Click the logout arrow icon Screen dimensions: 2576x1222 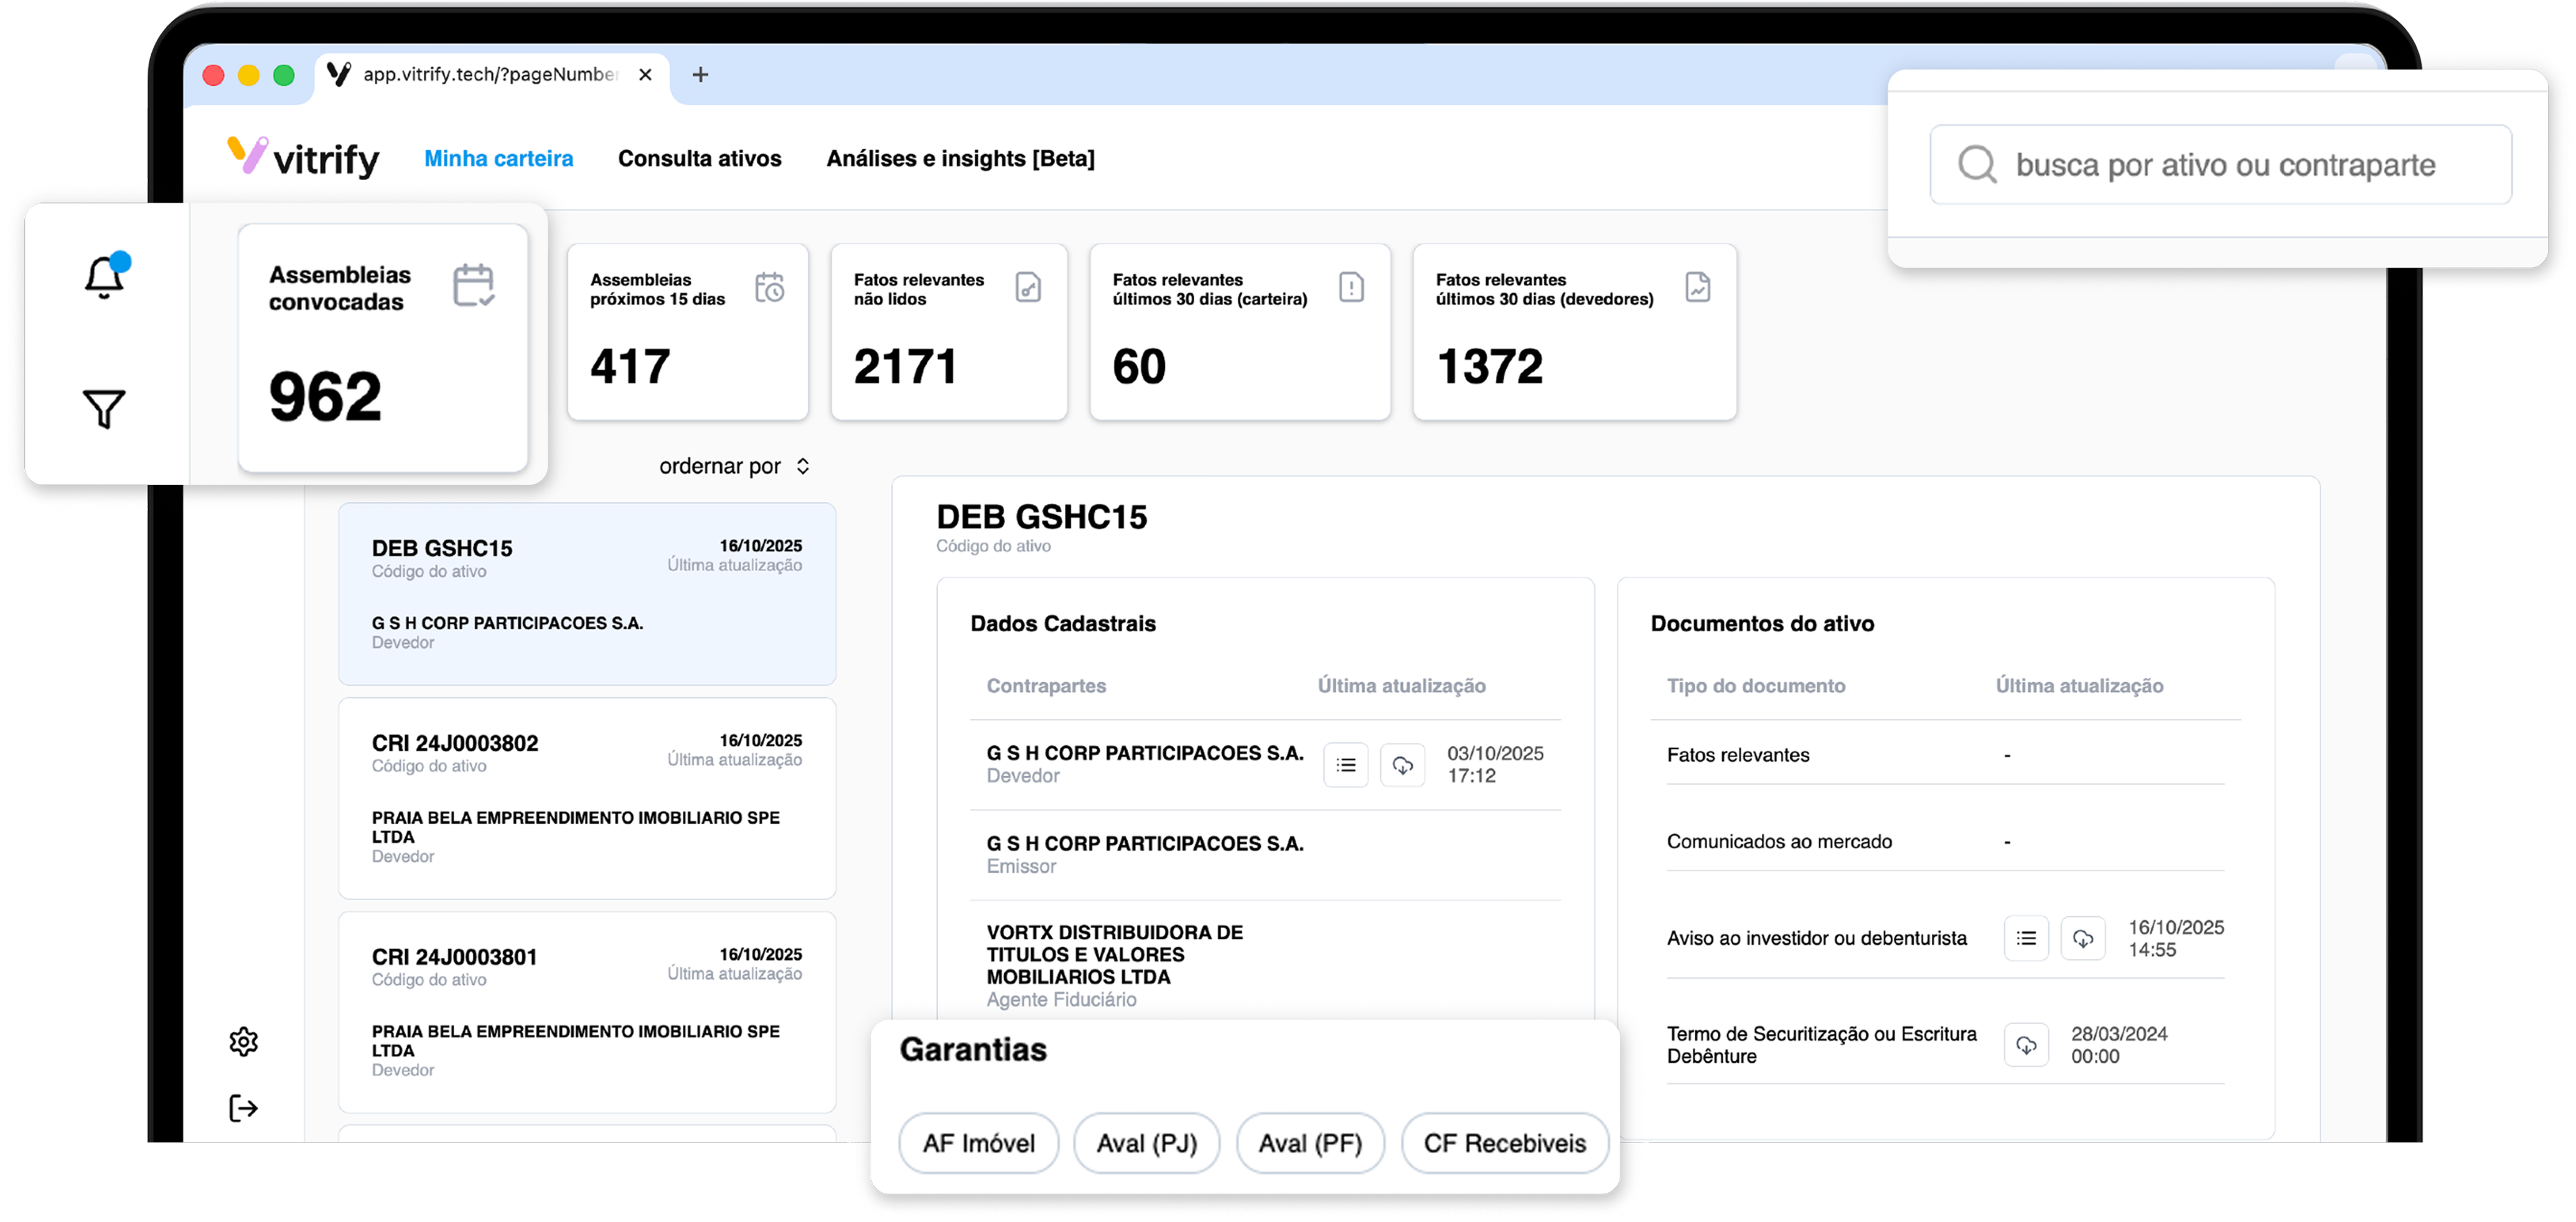(243, 1108)
